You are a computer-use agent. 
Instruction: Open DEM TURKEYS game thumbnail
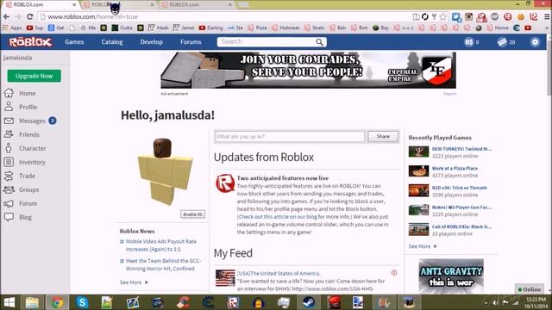pos(418,152)
